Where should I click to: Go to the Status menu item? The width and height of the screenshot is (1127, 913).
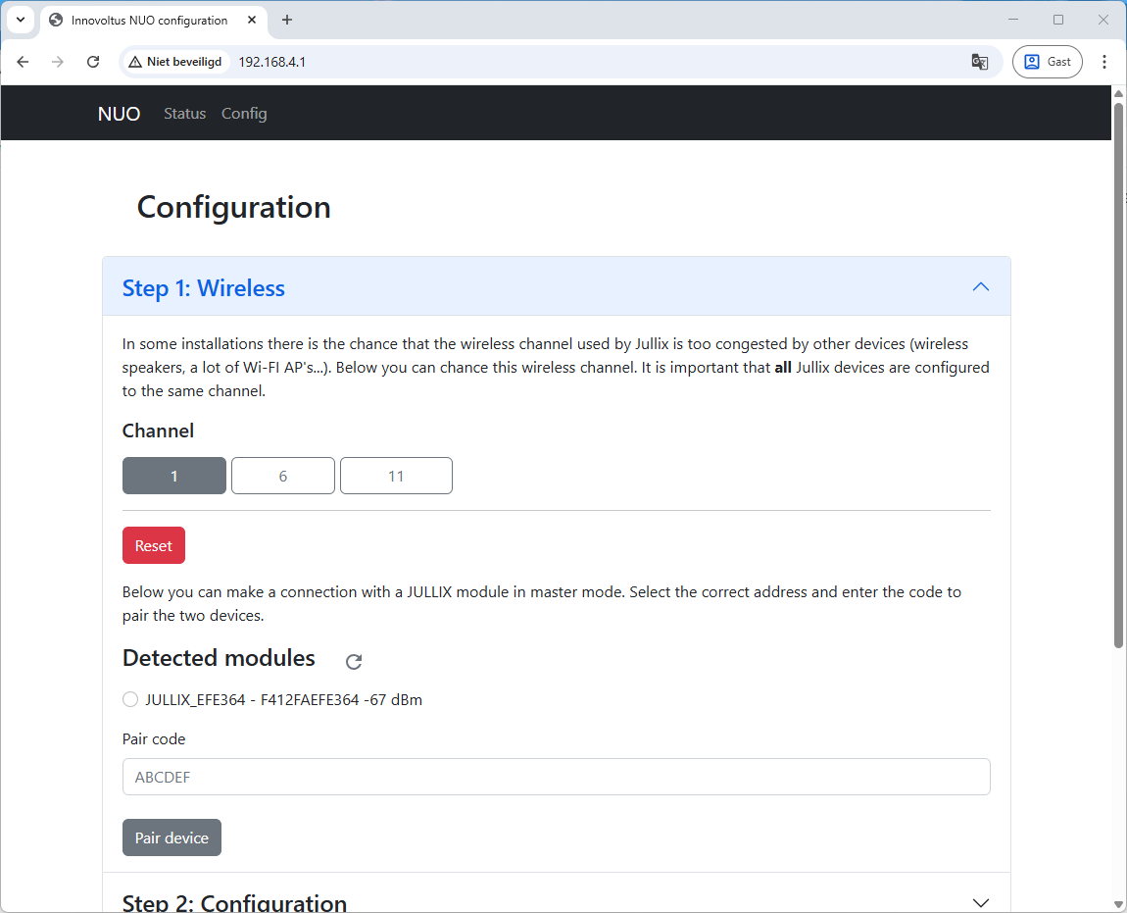[x=184, y=114]
